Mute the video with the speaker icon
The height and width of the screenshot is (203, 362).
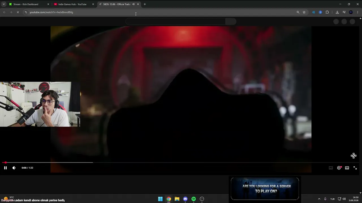coord(14,168)
